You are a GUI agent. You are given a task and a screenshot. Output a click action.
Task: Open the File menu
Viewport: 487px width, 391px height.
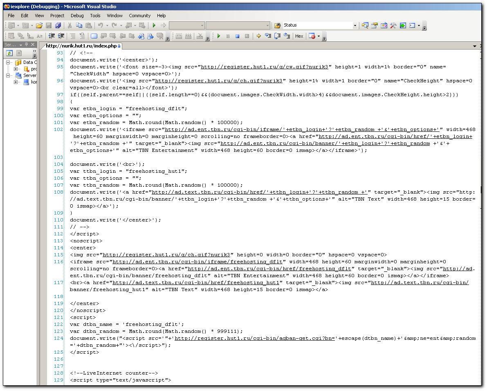pos(11,16)
